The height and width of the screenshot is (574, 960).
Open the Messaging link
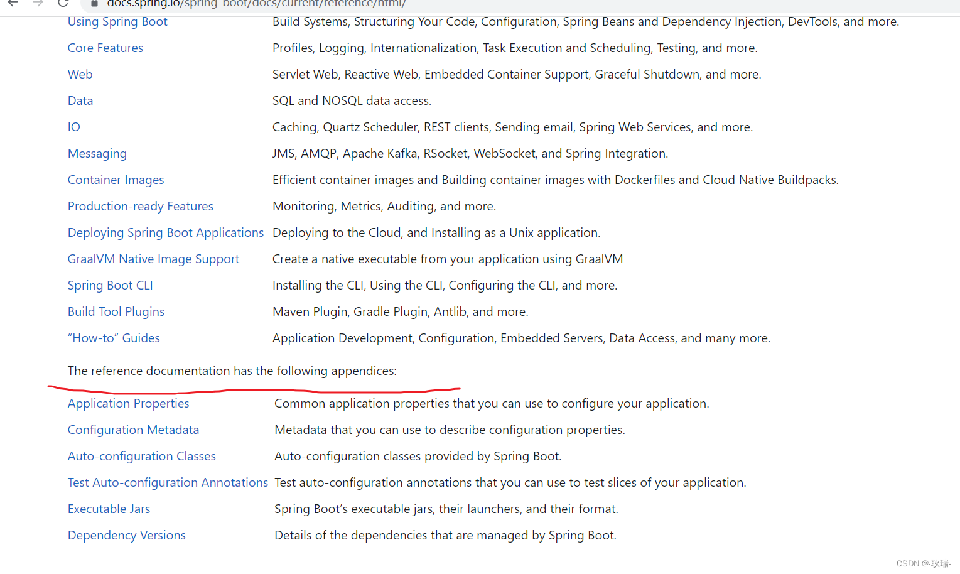[x=97, y=154]
